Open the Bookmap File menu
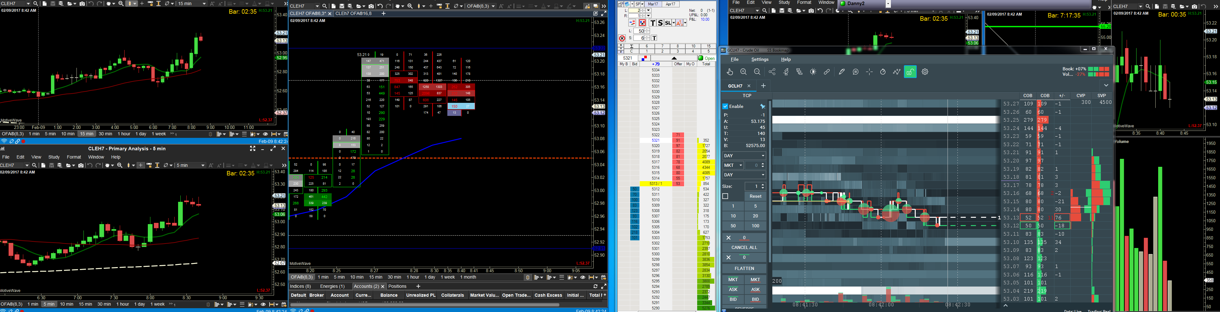 pyautogui.click(x=734, y=60)
